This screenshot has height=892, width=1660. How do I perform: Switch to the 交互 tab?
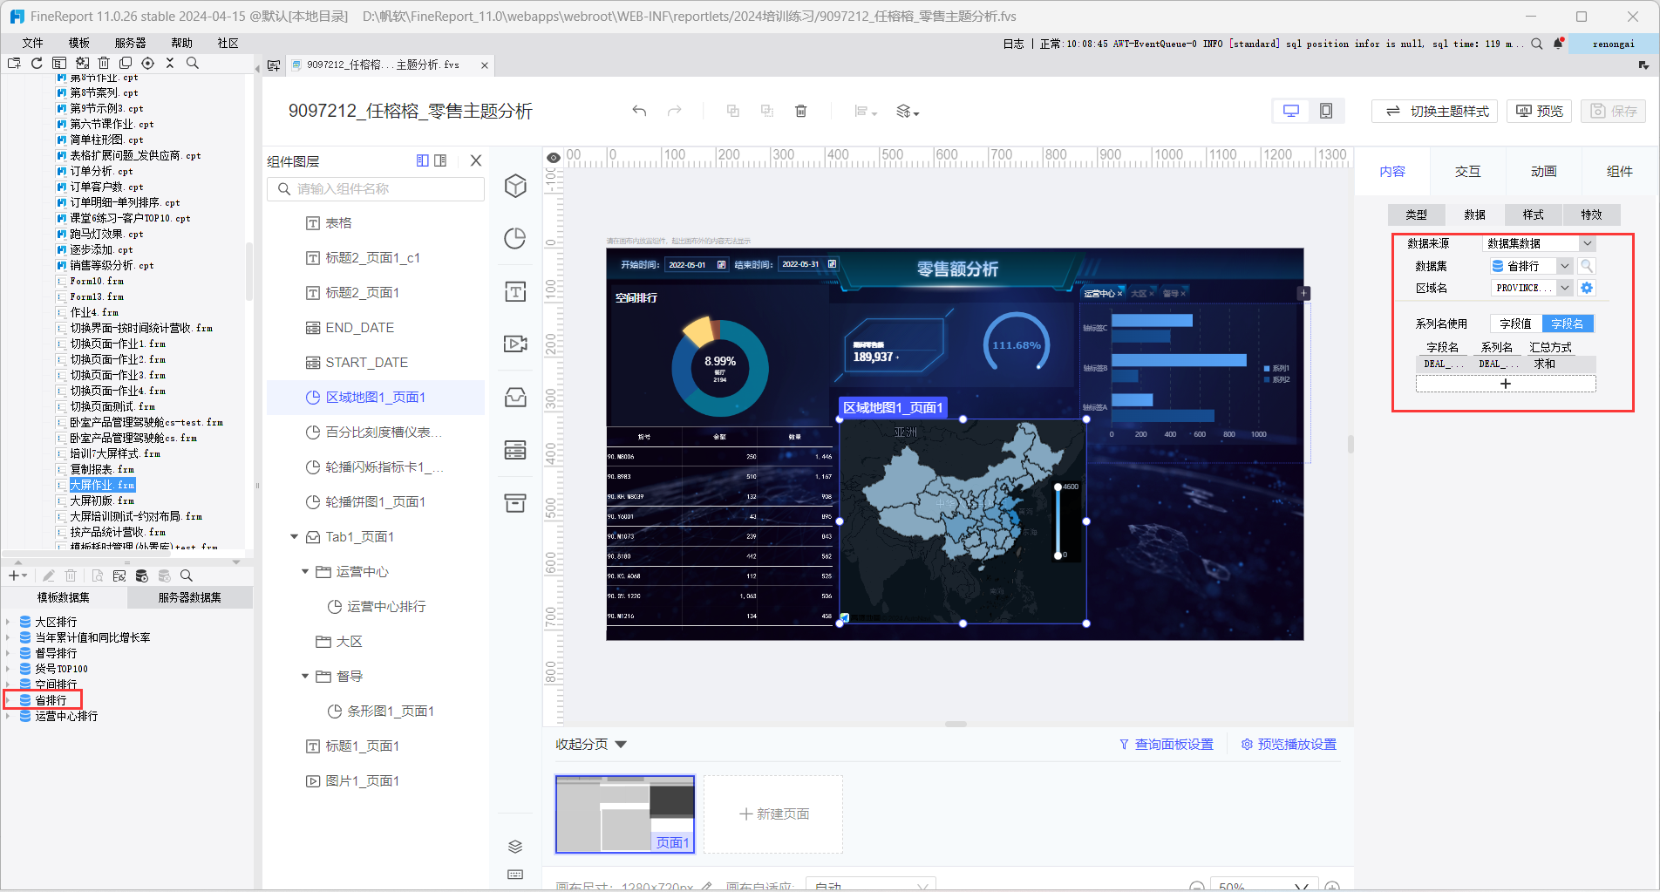tap(1467, 172)
